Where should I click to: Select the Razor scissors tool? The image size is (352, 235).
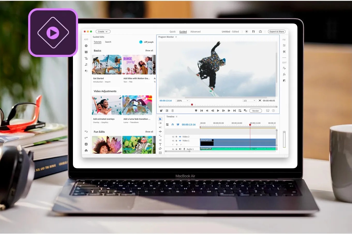tap(160, 140)
